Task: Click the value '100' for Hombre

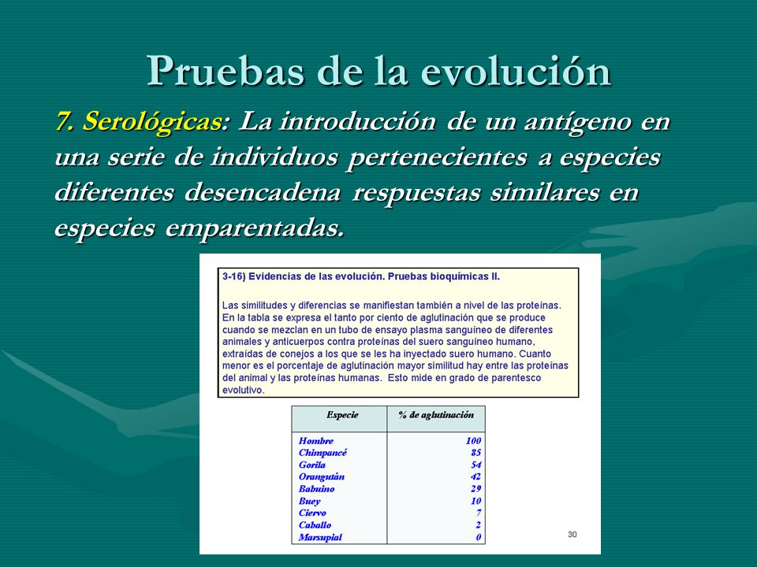Action: pos(473,441)
